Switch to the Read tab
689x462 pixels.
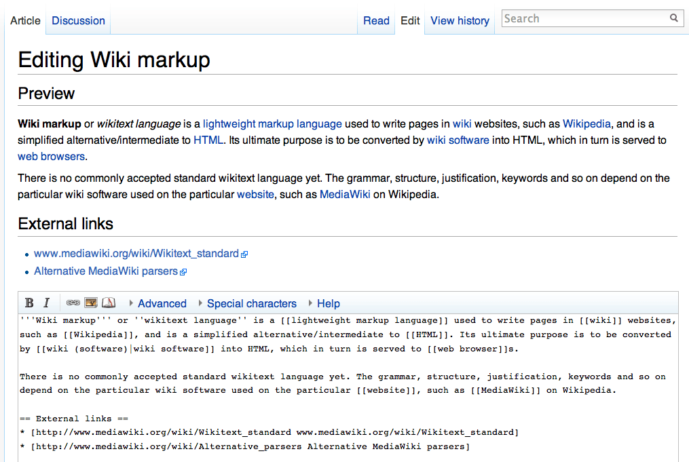(376, 20)
